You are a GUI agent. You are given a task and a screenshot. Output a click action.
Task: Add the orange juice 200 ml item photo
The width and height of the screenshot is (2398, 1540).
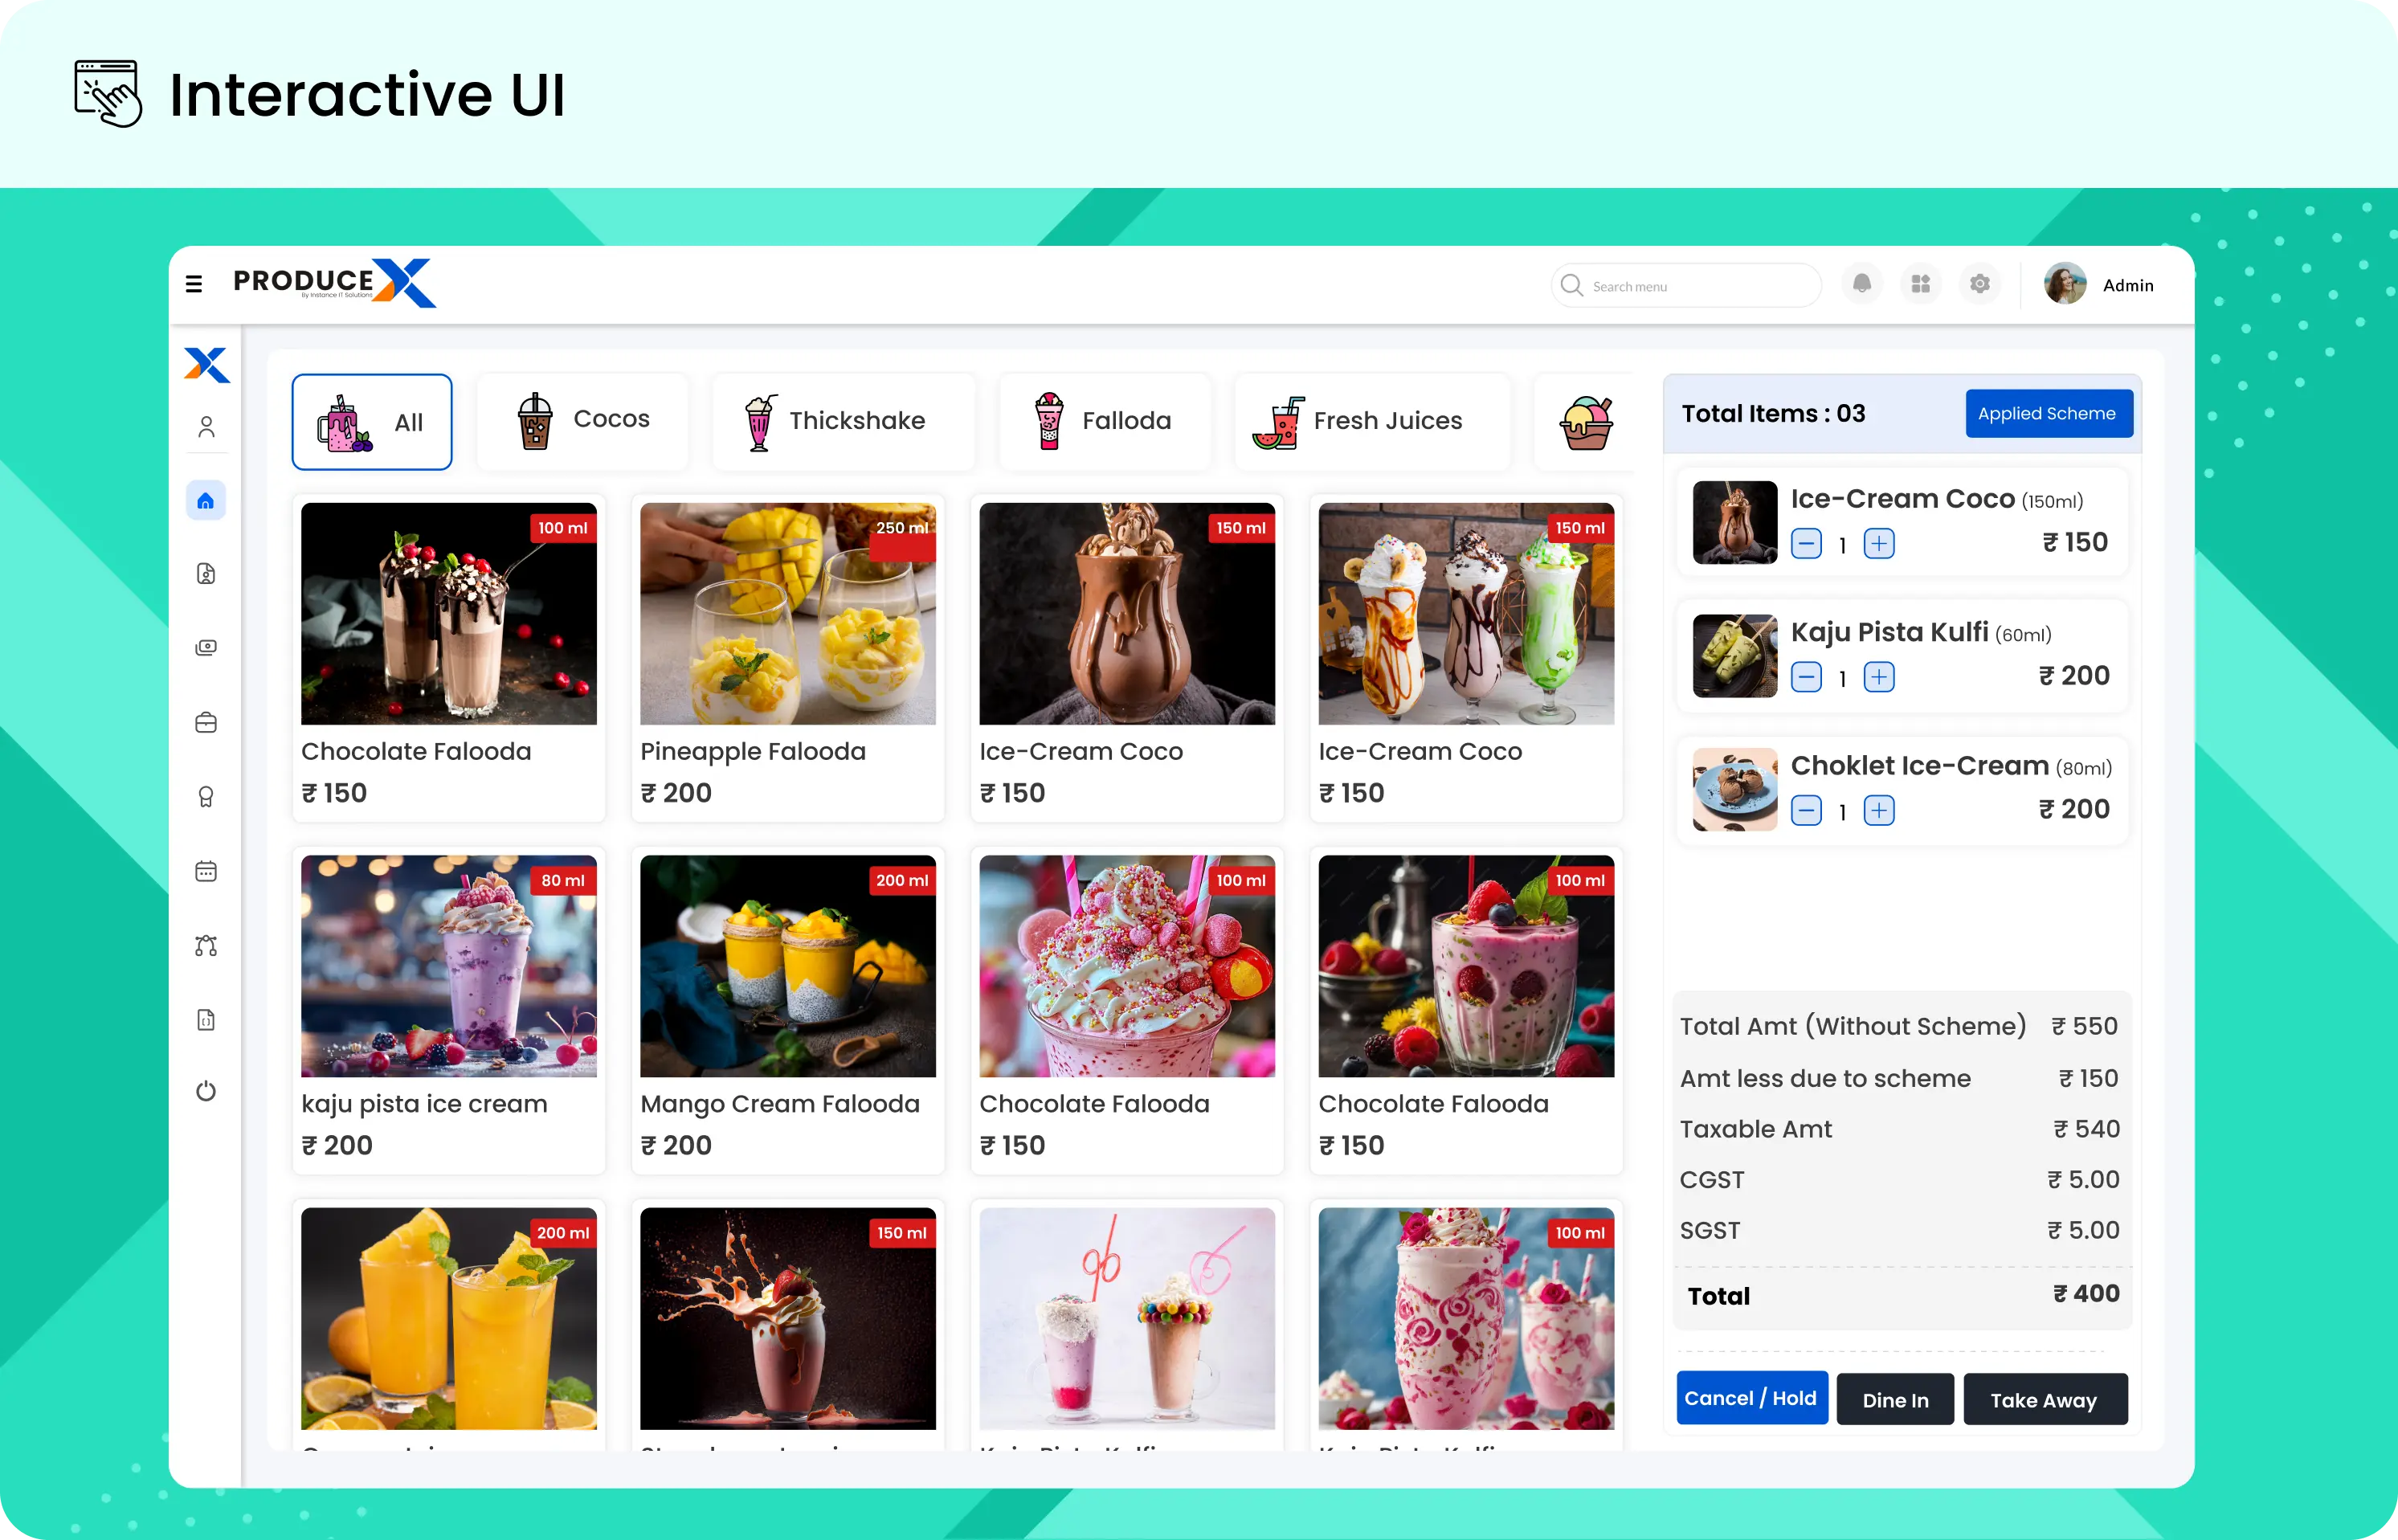[449, 1318]
